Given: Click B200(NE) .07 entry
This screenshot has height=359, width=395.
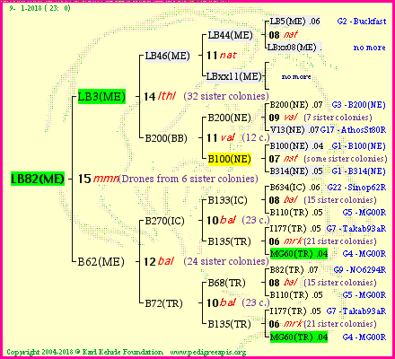Looking at the screenshot, I should pos(296,105).
